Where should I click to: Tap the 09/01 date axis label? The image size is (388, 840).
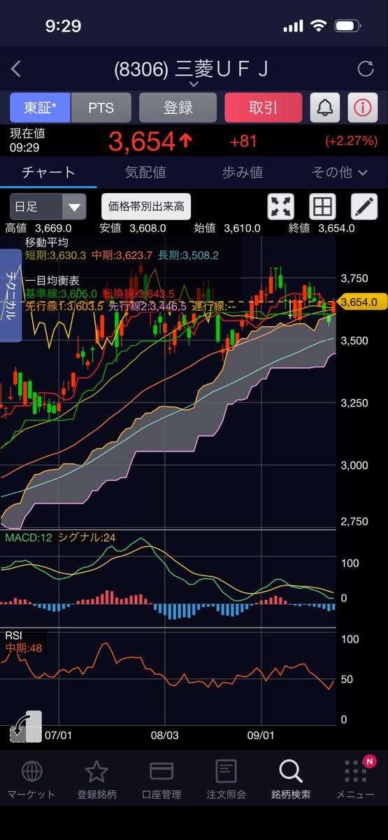click(261, 736)
